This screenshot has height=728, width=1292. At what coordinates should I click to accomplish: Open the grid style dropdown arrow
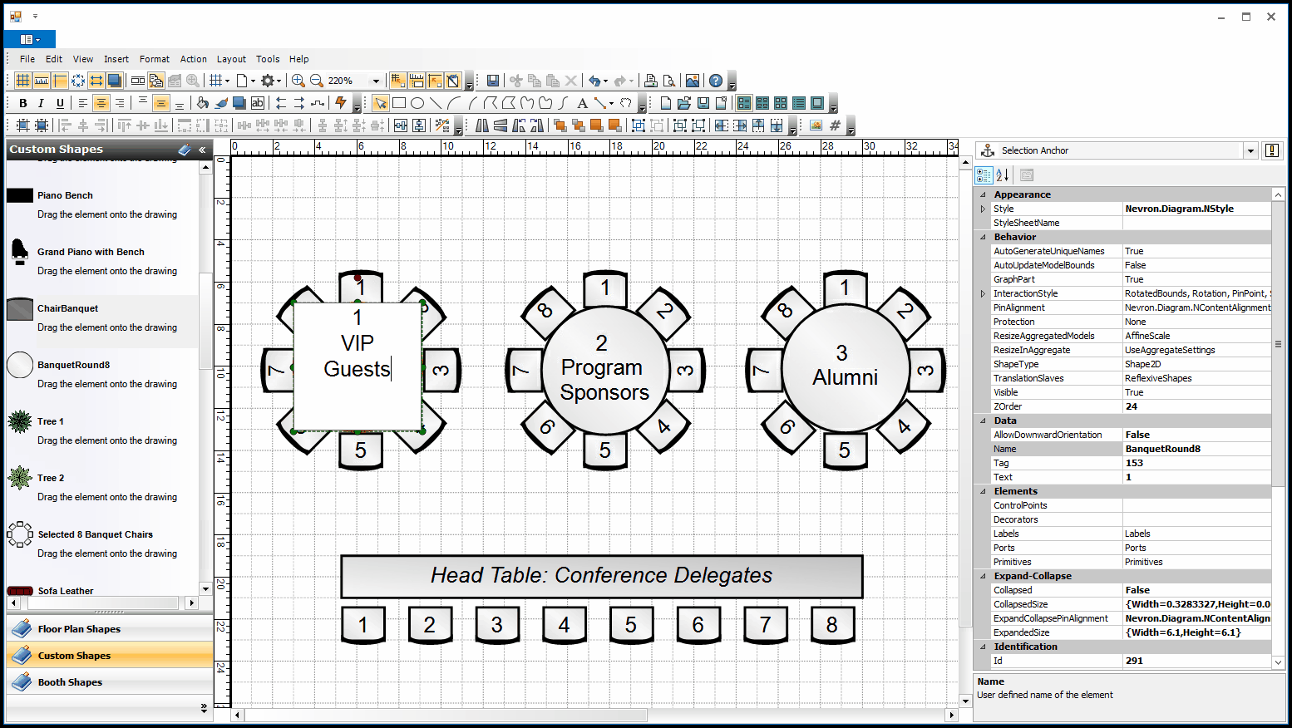pos(227,81)
